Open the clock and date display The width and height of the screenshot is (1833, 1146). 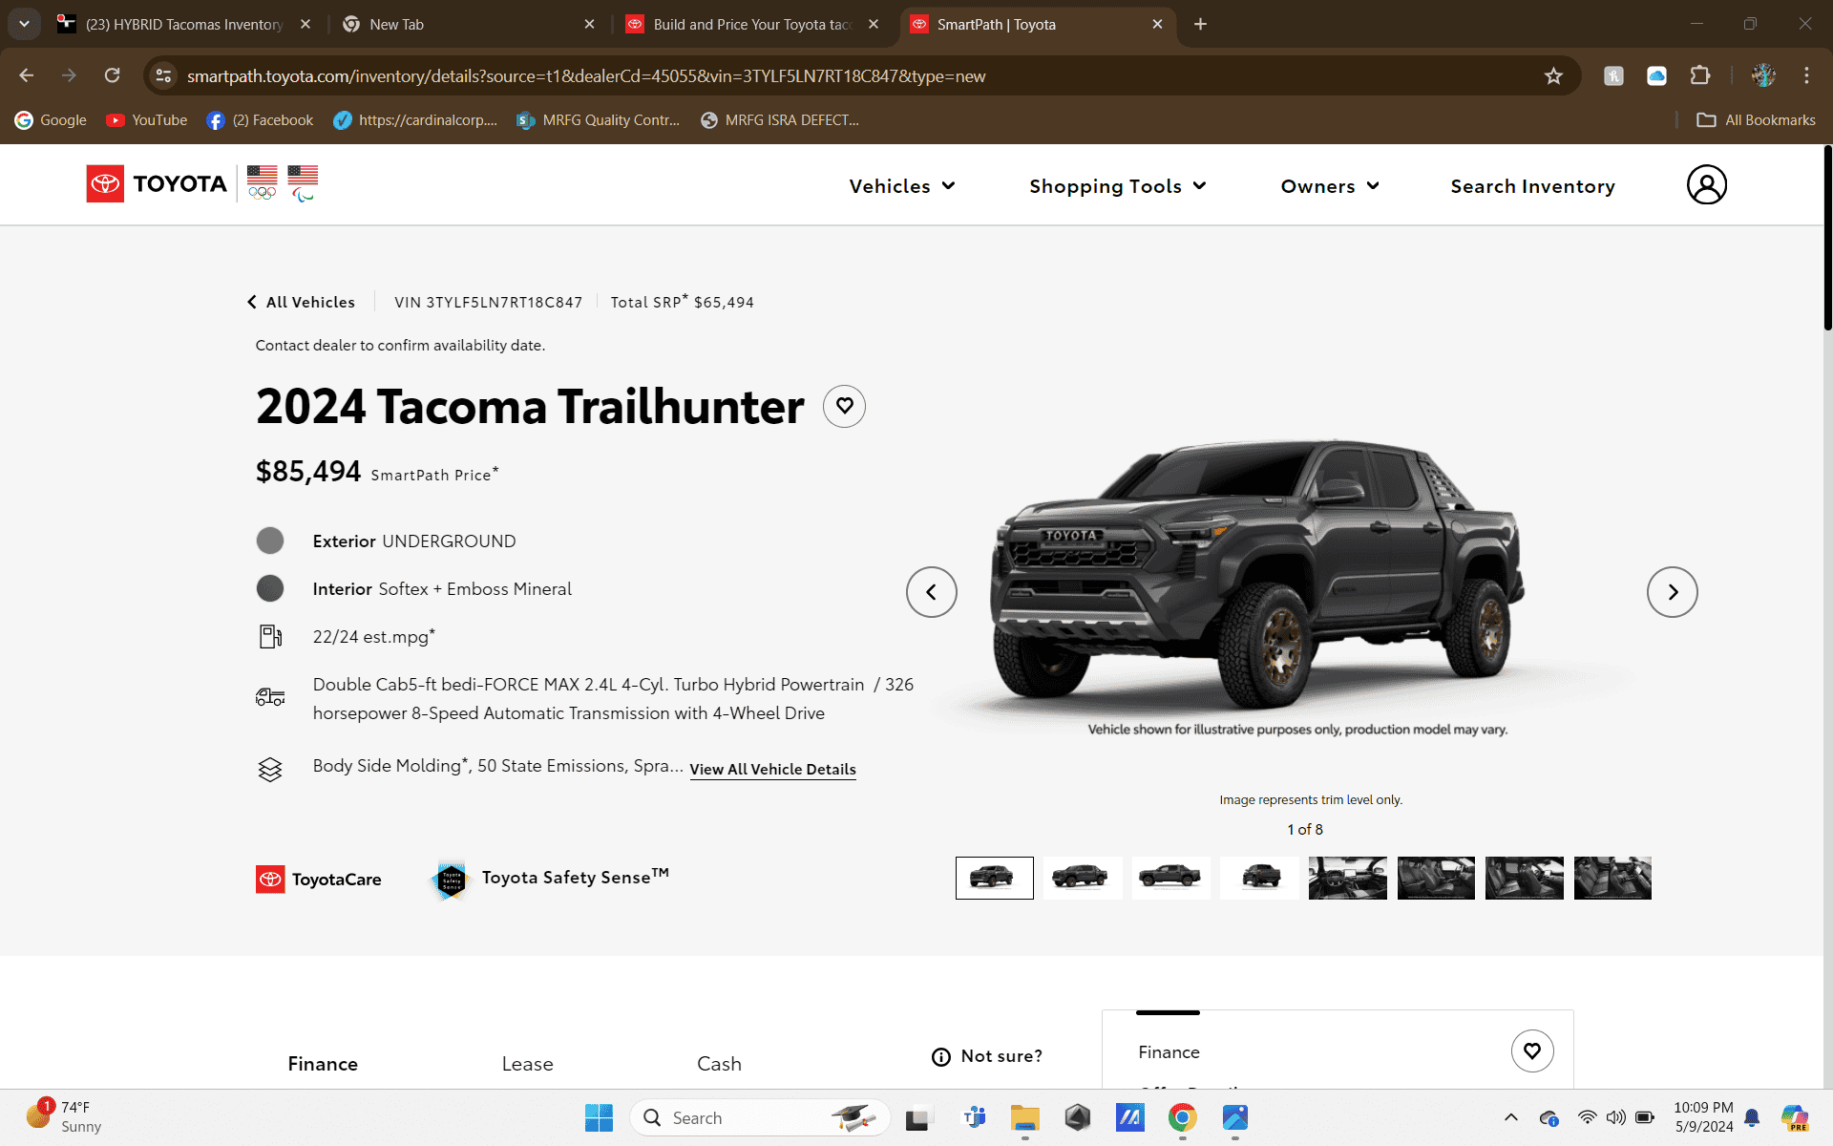click(x=1703, y=1117)
